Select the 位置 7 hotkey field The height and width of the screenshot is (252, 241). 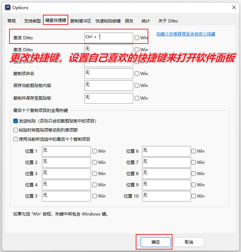(x=166, y=163)
